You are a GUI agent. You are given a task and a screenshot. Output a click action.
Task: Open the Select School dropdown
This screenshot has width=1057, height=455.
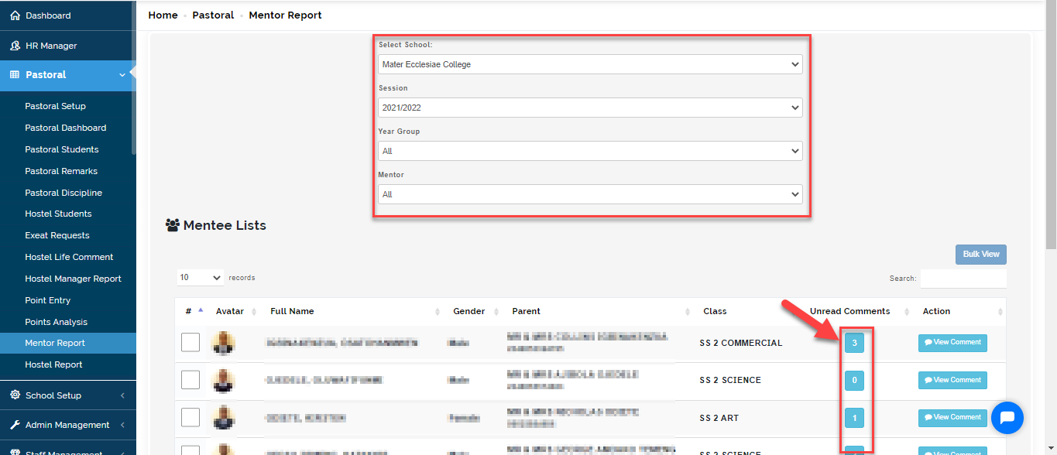590,64
